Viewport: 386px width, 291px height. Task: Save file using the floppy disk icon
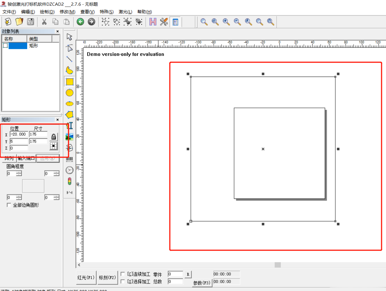click(31, 22)
